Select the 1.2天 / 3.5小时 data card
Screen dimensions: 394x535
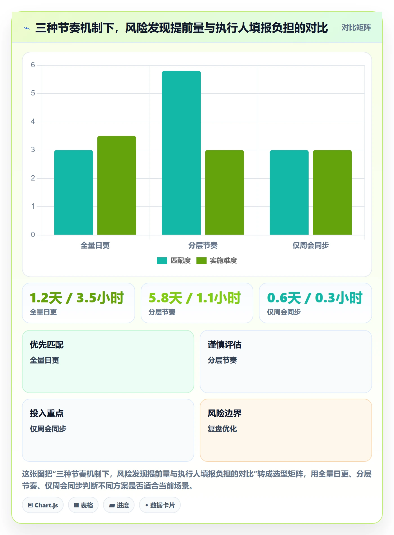click(79, 303)
